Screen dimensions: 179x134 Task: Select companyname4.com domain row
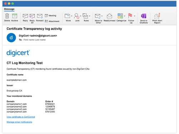pyautogui.click(x=17, y=112)
